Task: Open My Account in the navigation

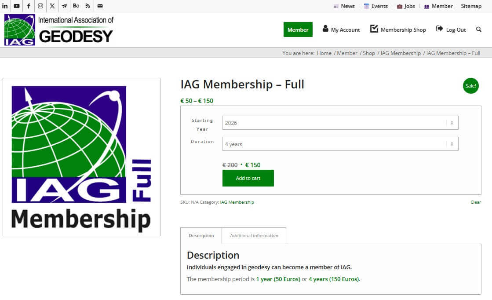Action: (341, 29)
